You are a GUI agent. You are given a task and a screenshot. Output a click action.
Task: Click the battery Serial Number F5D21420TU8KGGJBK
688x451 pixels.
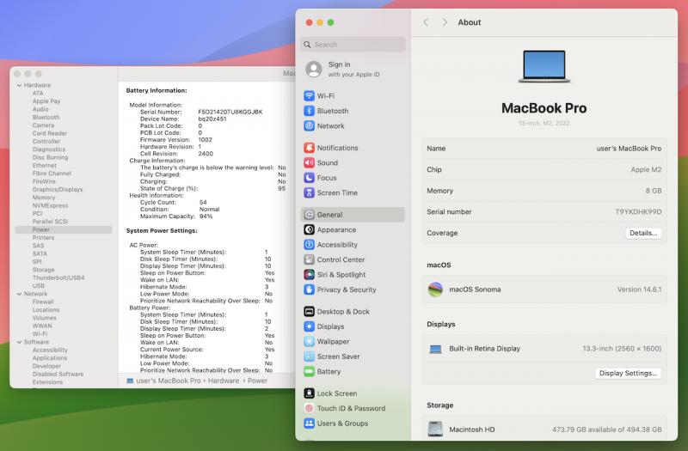tap(230, 112)
